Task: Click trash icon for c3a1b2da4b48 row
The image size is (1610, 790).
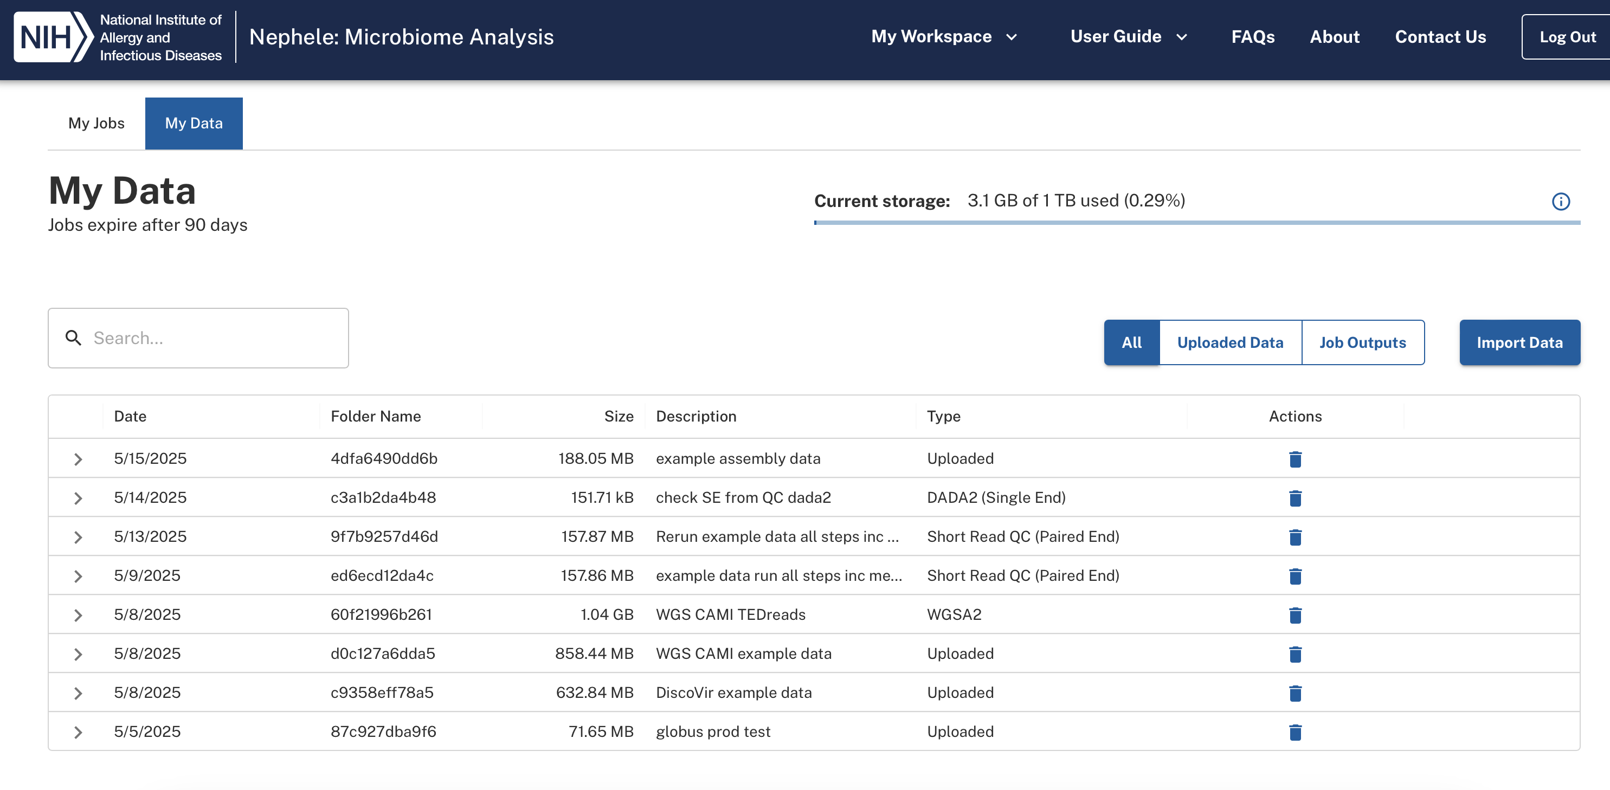Action: (x=1295, y=498)
